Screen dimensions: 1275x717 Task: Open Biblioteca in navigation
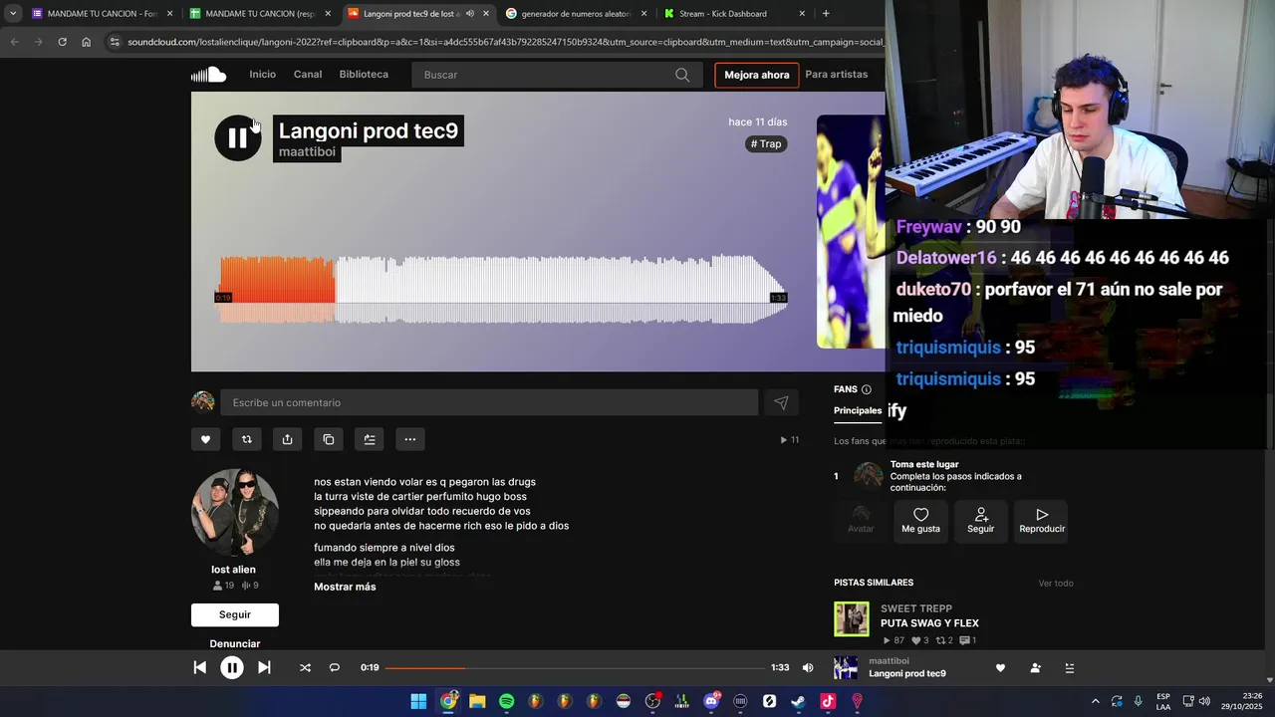pos(364,75)
